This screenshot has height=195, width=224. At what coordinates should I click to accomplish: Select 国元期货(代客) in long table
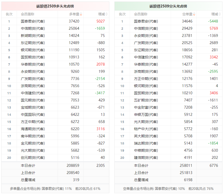tap(33, 100)
